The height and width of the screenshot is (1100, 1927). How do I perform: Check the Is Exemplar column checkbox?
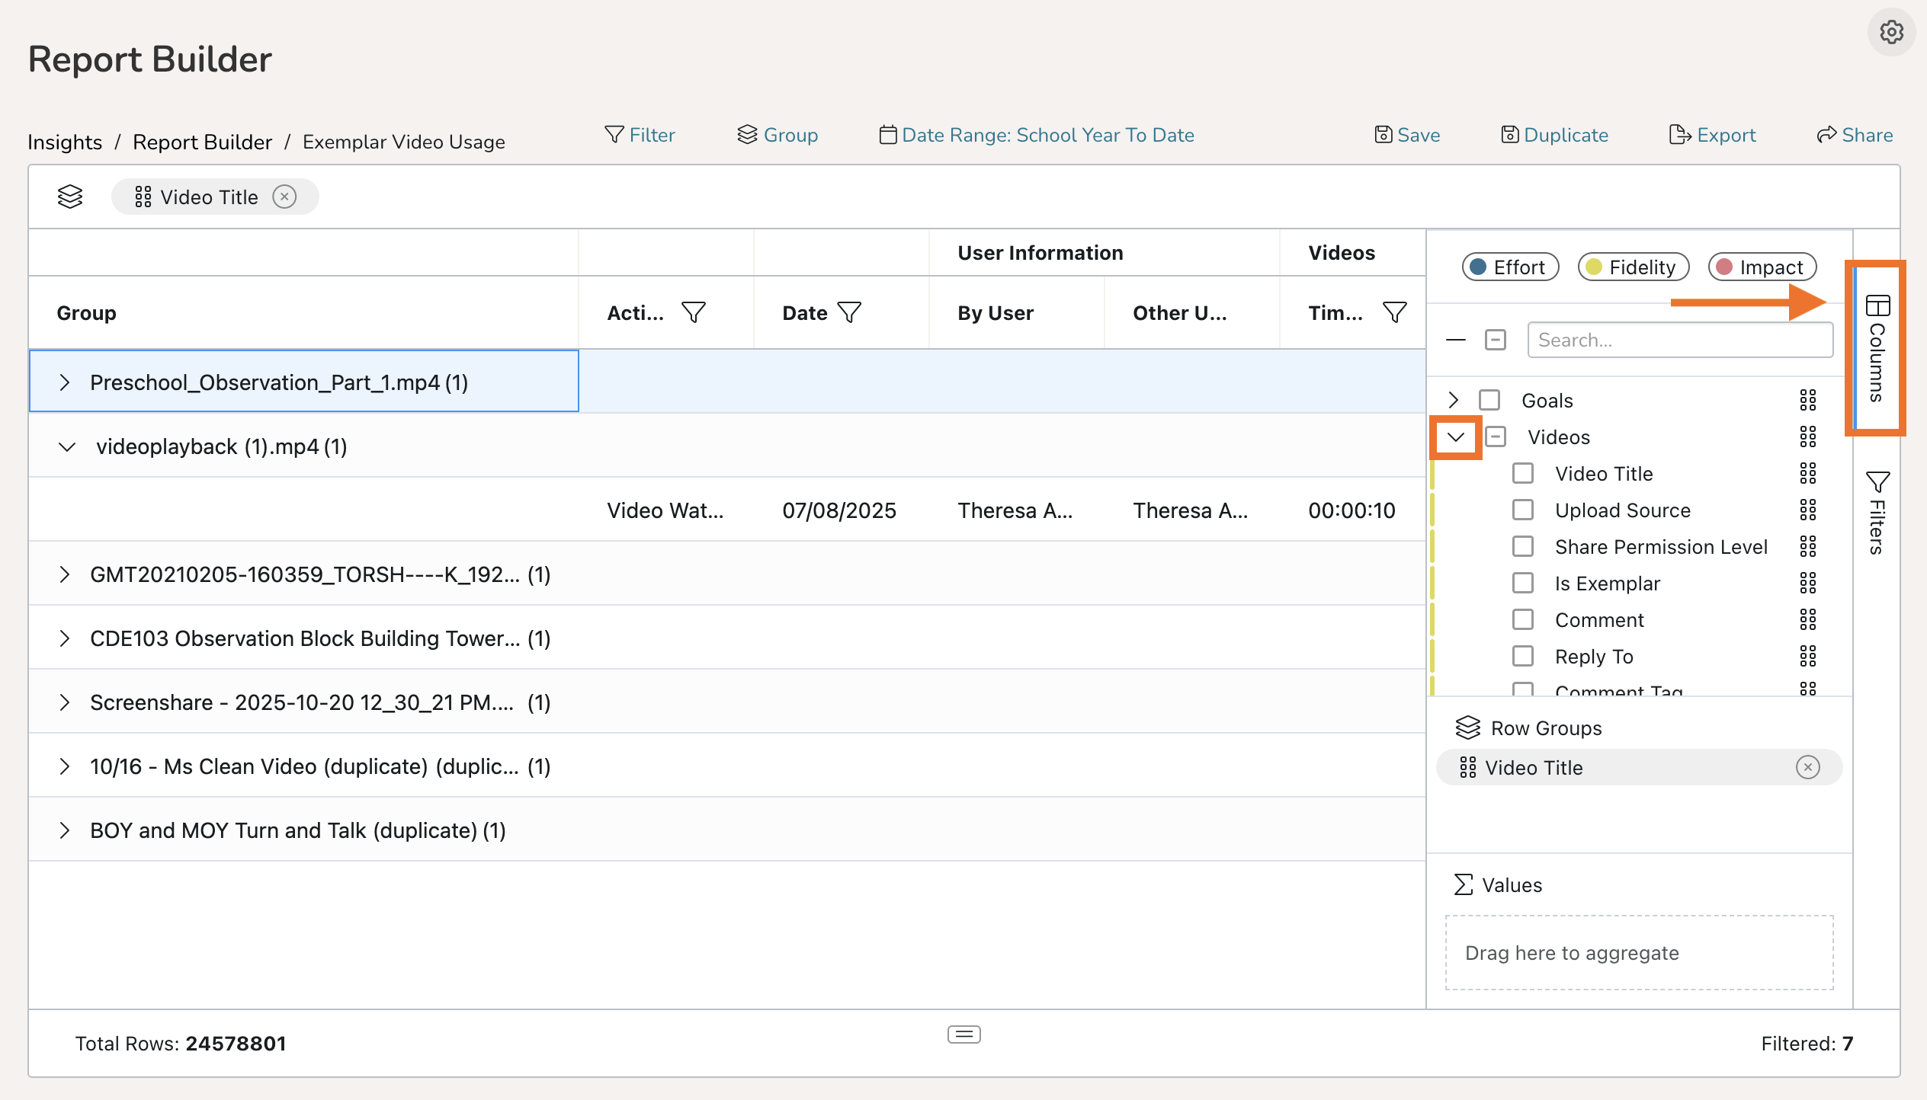click(x=1522, y=583)
